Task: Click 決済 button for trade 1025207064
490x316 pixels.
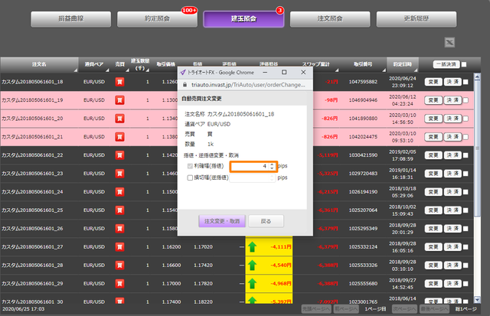Action: click(452, 210)
